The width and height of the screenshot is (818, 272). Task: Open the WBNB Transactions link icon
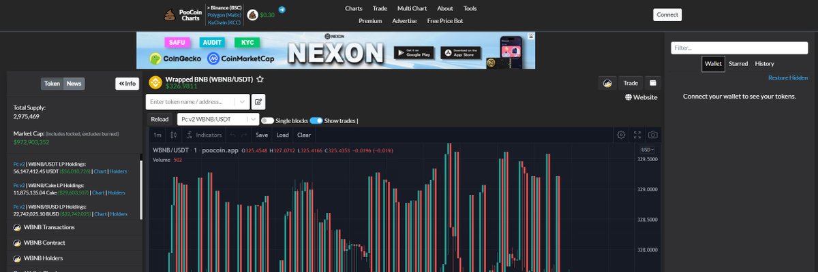(18, 227)
